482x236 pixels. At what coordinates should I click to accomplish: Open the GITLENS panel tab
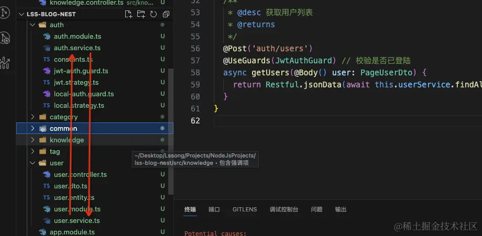(245, 210)
